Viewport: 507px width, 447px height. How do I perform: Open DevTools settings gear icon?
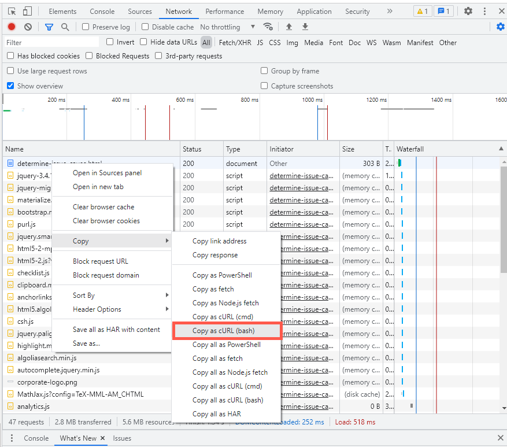click(468, 12)
